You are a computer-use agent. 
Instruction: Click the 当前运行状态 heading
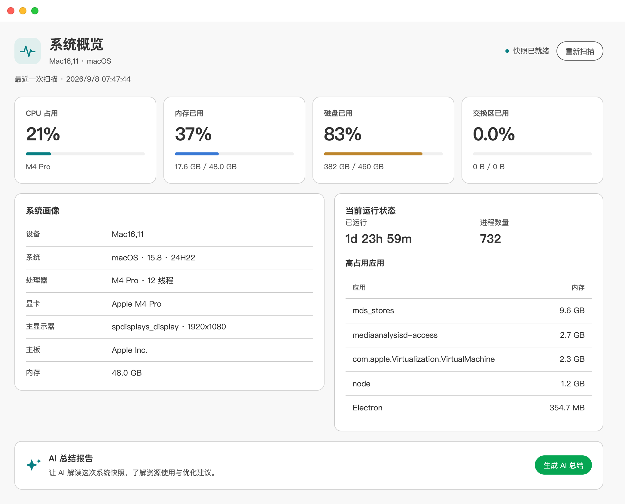[370, 211]
